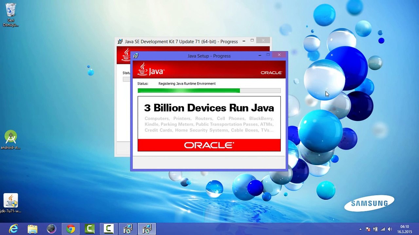Viewport: 419px width, 235px height.
Task: Click the Java Setup window maximize button
Action: [x=268, y=55]
